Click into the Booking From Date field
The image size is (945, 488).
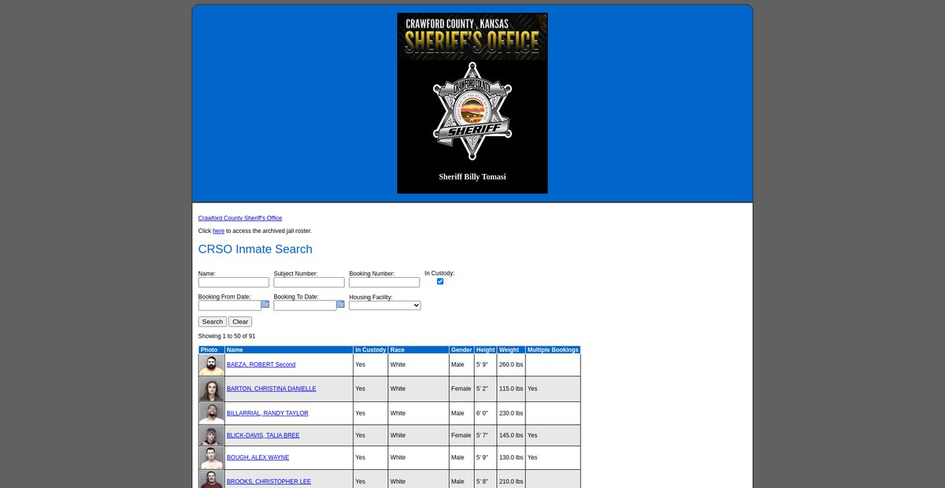point(230,305)
